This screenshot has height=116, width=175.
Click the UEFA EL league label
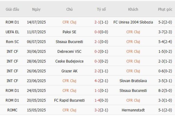coord(12,32)
